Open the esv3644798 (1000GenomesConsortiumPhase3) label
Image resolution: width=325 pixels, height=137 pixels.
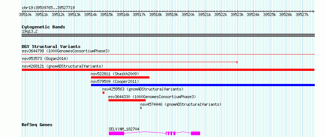(x=66, y=51)
